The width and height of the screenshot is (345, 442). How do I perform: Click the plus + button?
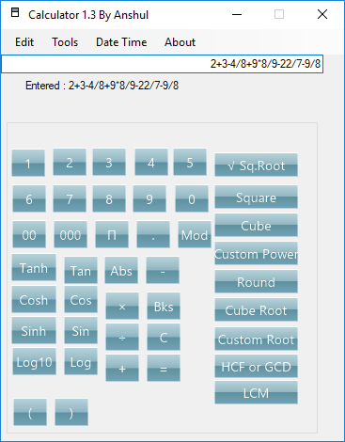point(122,368)
